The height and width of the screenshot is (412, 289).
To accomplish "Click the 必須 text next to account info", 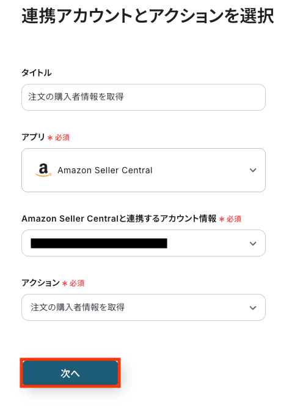I will click(234, 219).
